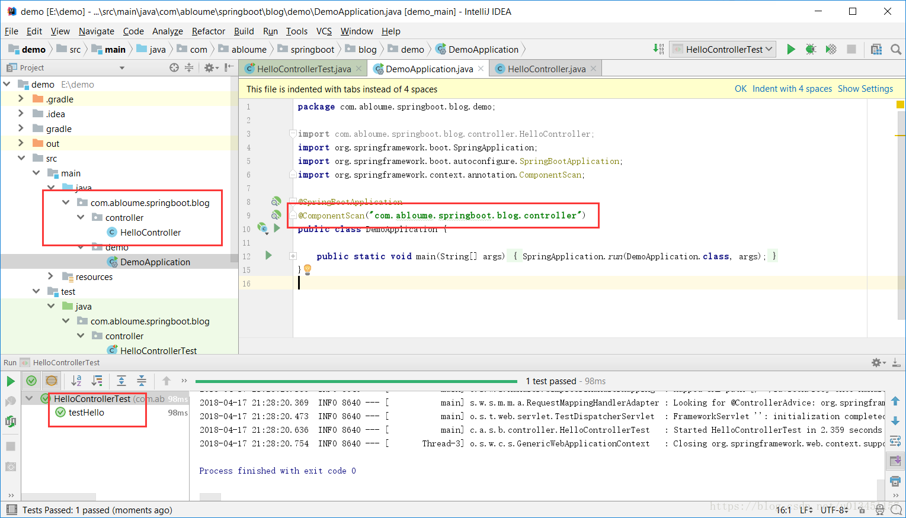Switch to HelloController.java tab
906x518 pixels.
pyautogui.click(x=546, y=69)
